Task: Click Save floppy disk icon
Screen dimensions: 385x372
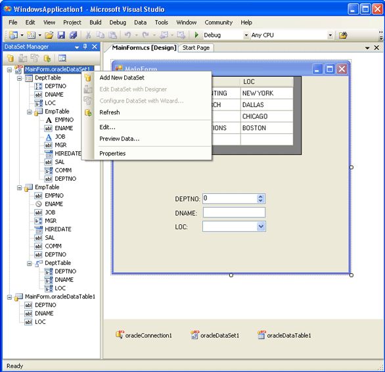Action: tap(61, 35)
